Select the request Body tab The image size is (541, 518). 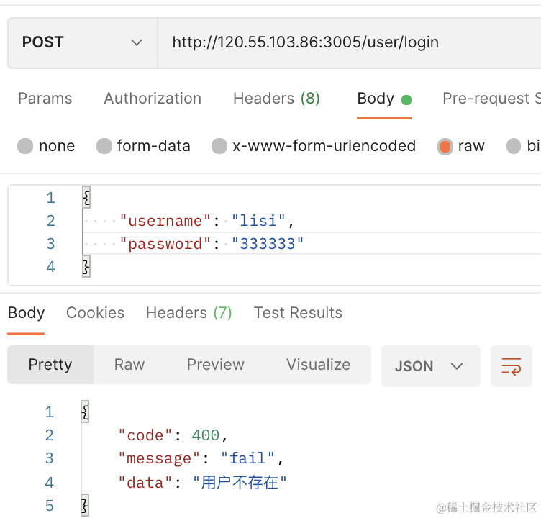pyautogui.click(x=376, y=99)
